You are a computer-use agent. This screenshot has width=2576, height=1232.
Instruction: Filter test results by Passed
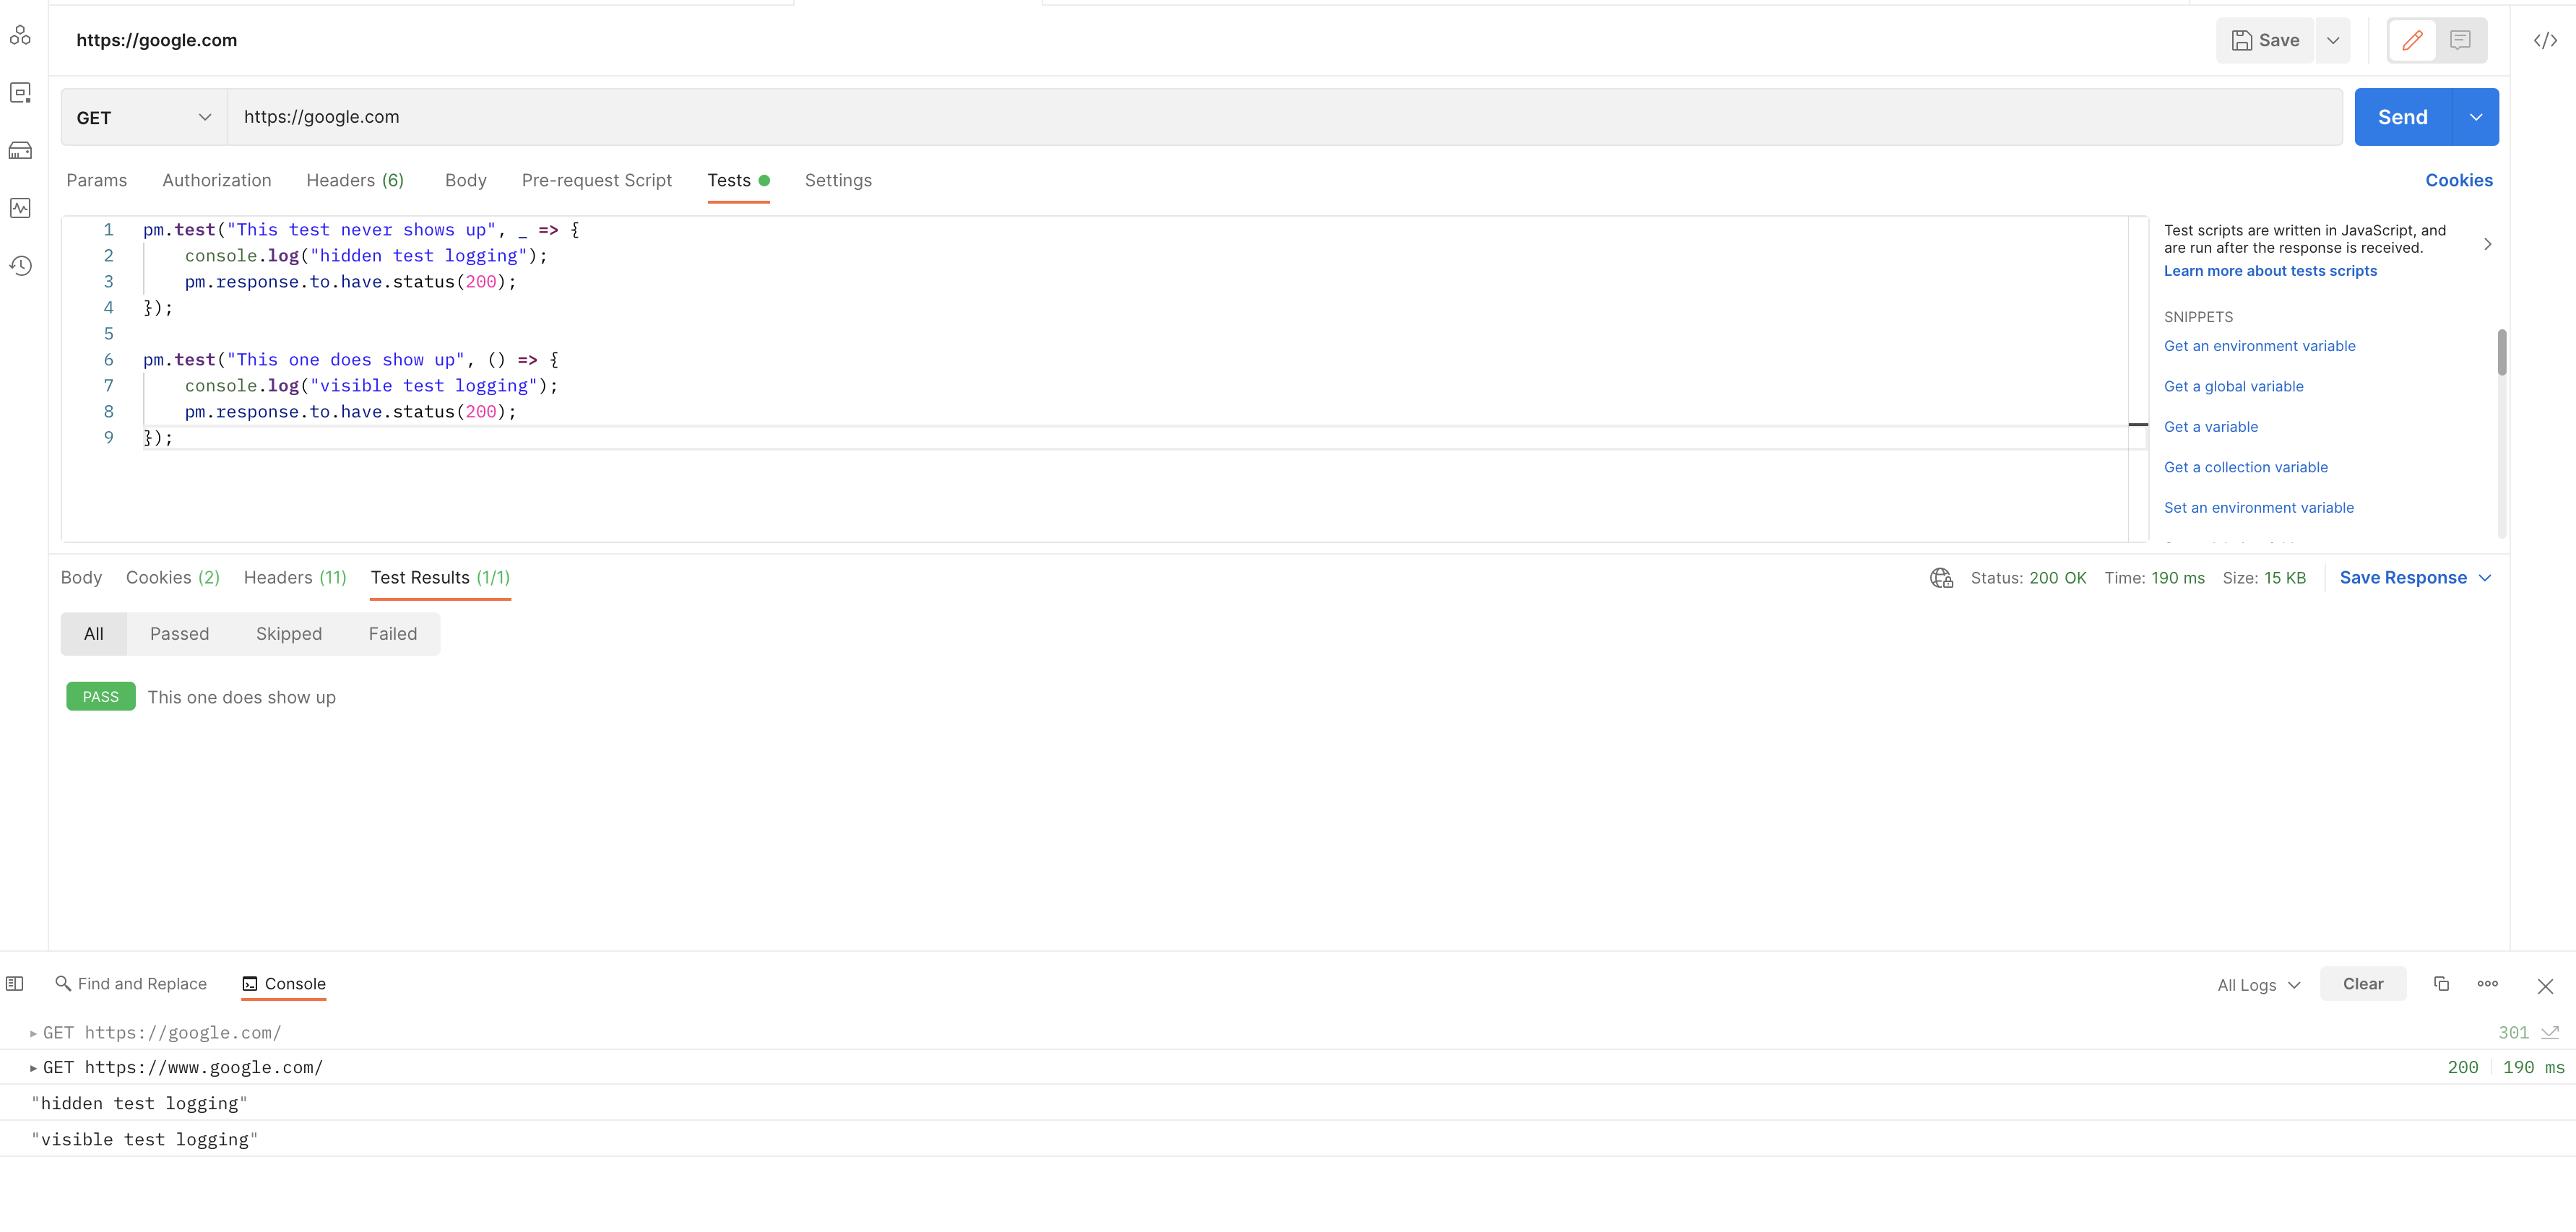179,634
